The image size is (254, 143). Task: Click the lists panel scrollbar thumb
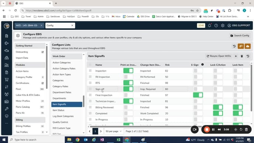pos(83,101)
